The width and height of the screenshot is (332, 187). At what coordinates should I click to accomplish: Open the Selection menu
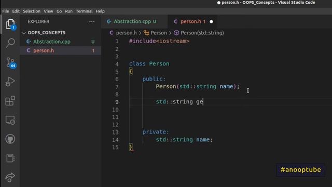pyautogui.click(x=32, y=11)
